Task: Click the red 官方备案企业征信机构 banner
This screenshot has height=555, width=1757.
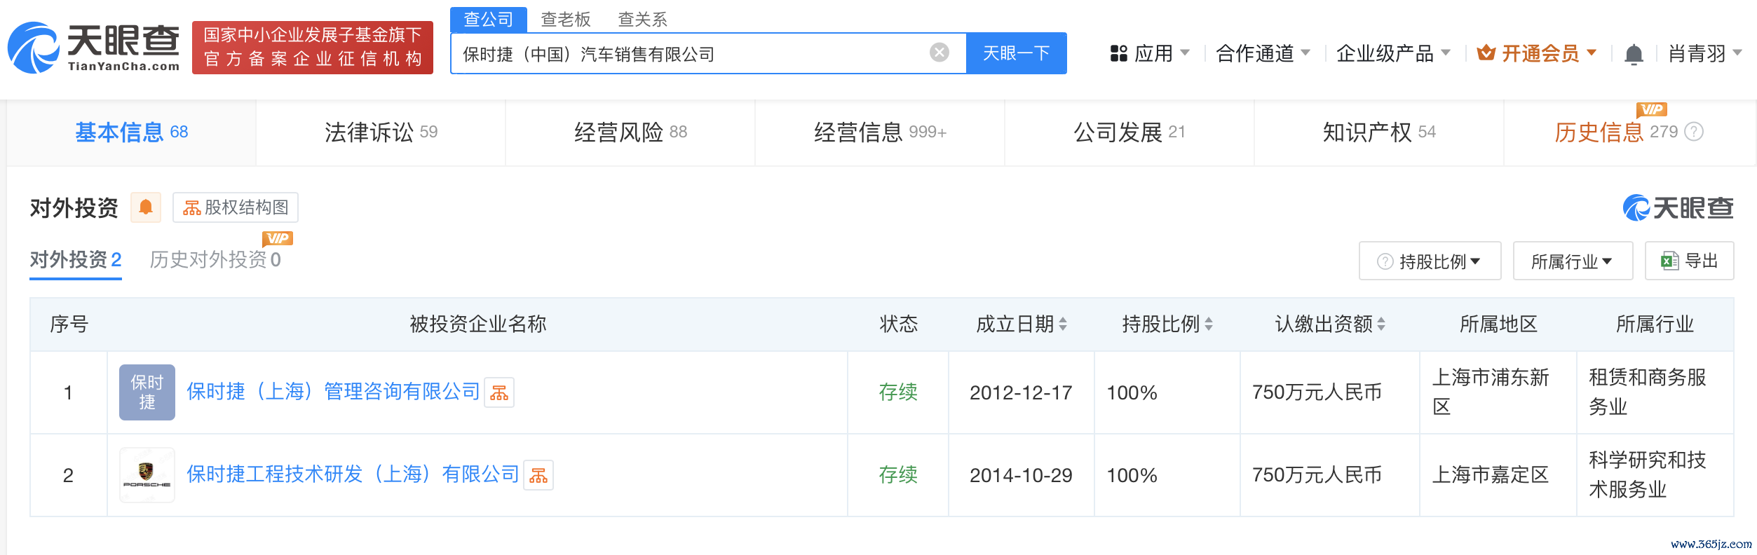Action: coord(313,47)
